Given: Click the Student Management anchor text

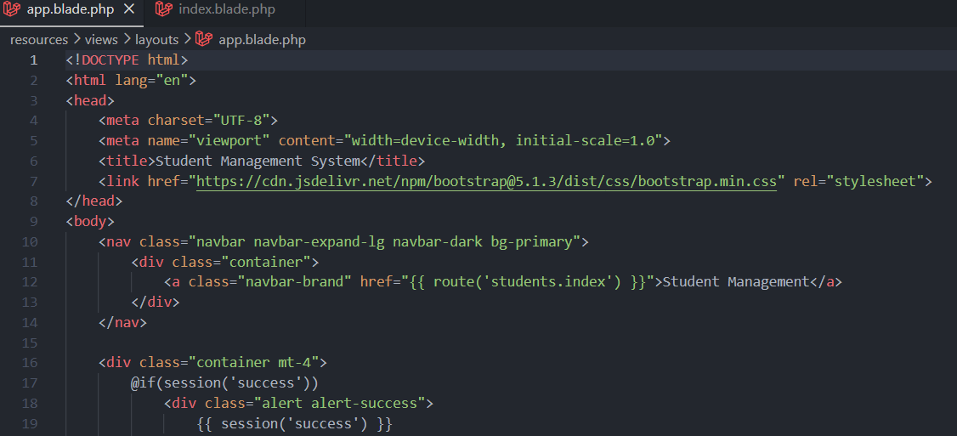Looking at the screenshot, I should pos(735,282).
